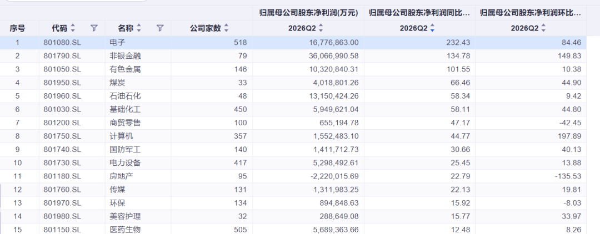This screenshot has height=234, width=600.
Task: Click code 801030.SL
Action: click(x=62, y=110)
